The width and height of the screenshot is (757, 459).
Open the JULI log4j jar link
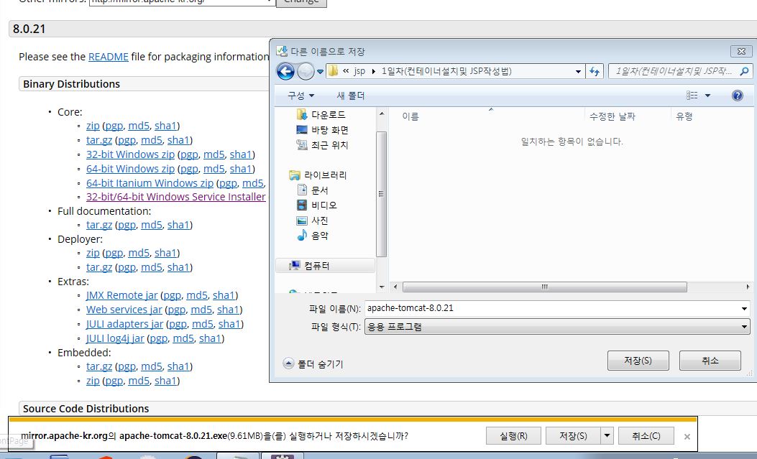(115, 338)
